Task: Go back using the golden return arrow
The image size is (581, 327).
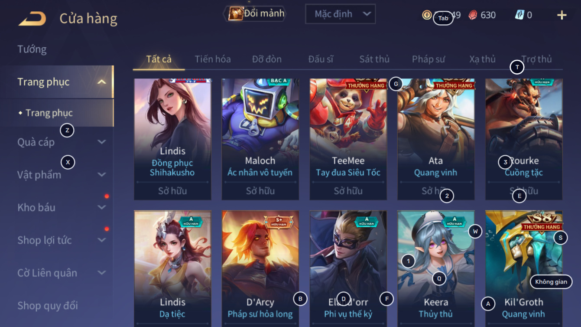Action: pos(32,19)
